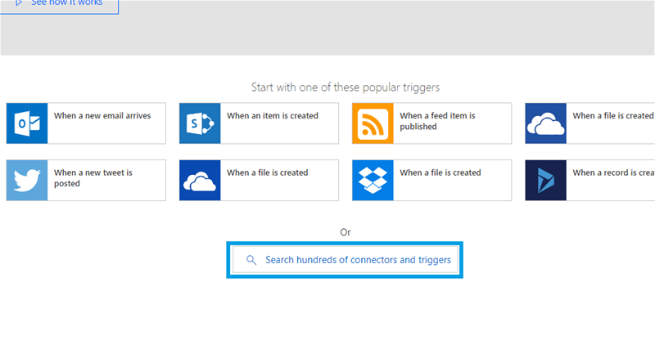Choose Dropbox "When a file is created" text
Viewport: 655px width, 358px height.
coord(440,173)
